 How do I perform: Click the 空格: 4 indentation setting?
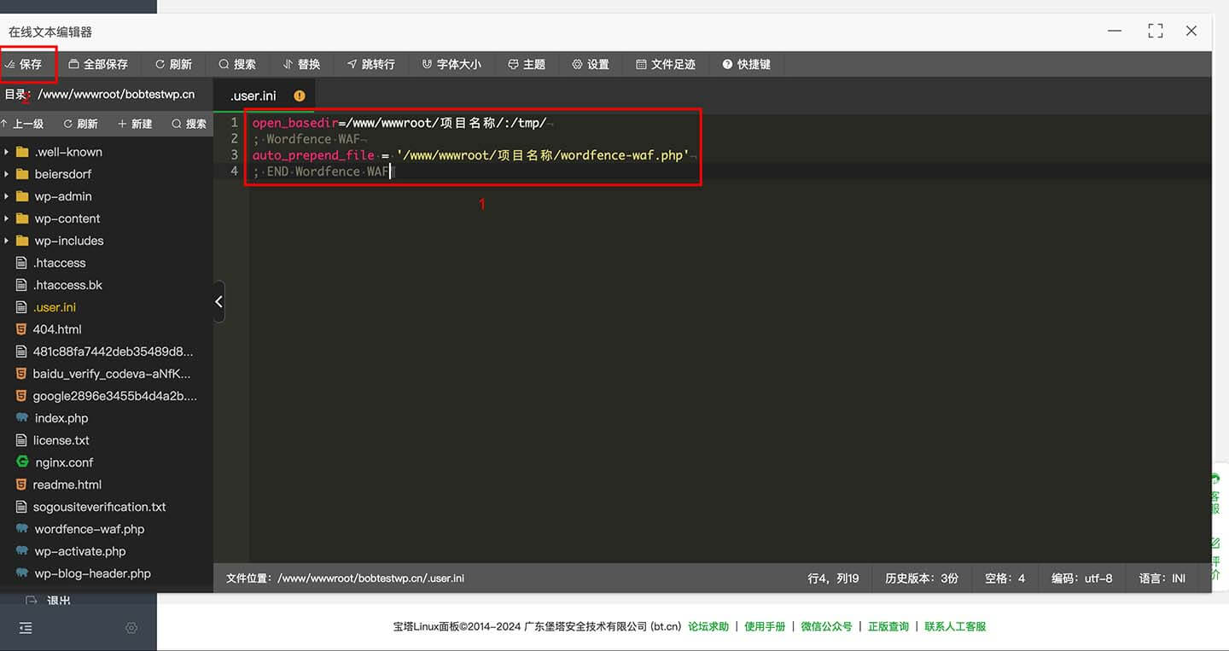click(x=1005, y=578)
